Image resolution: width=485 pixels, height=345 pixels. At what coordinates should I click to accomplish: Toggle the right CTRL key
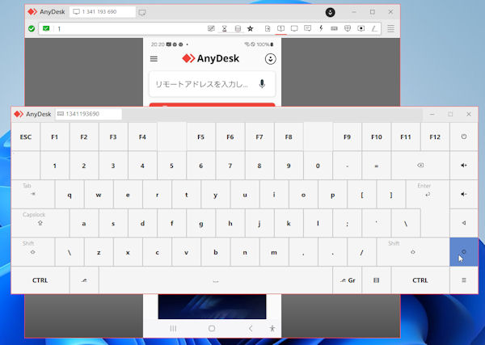point(420,280)
